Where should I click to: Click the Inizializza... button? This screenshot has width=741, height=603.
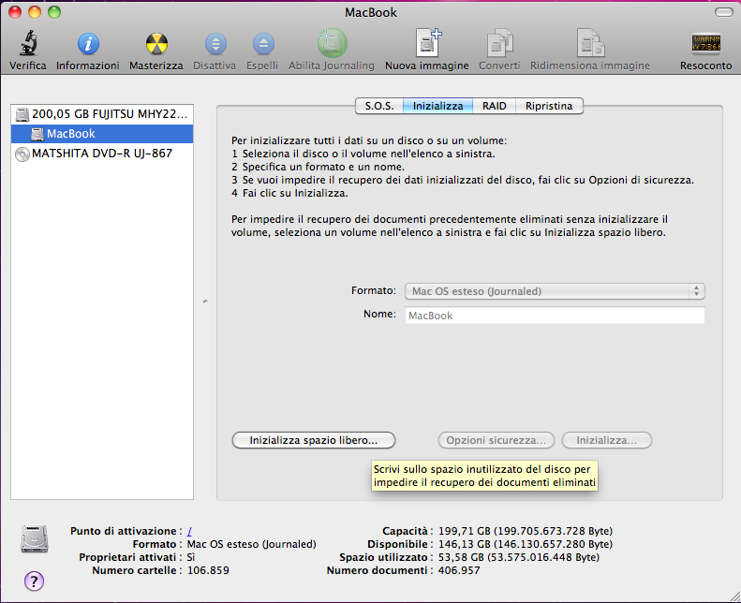(607, 440)
